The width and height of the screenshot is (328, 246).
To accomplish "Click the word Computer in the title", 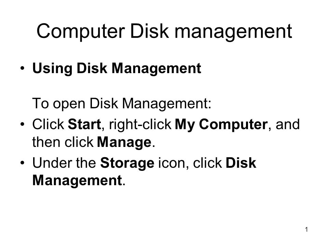I will pos(81,32).
